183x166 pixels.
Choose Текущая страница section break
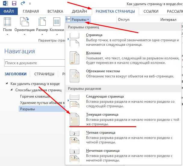pos(124,119)
